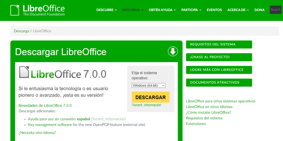
Task: Click the ¡ÚNASE AL PROYECTO! button
Action: coord(219,57)
